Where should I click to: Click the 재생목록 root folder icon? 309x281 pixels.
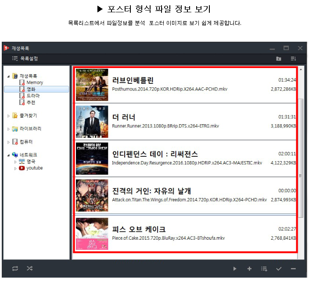[15, 76]
